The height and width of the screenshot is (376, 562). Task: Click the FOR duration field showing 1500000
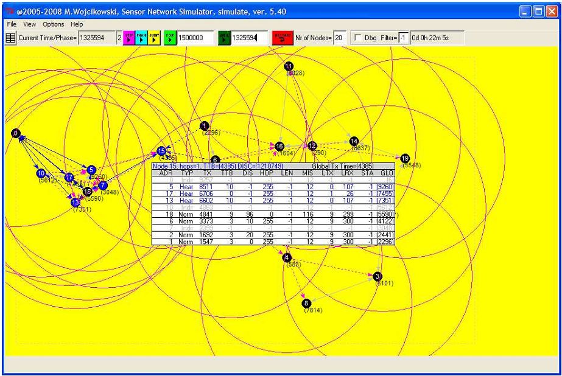195,38
